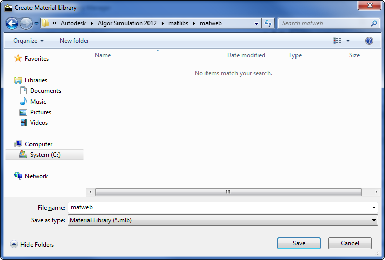Select Favorites in the navigation pane

37,59
